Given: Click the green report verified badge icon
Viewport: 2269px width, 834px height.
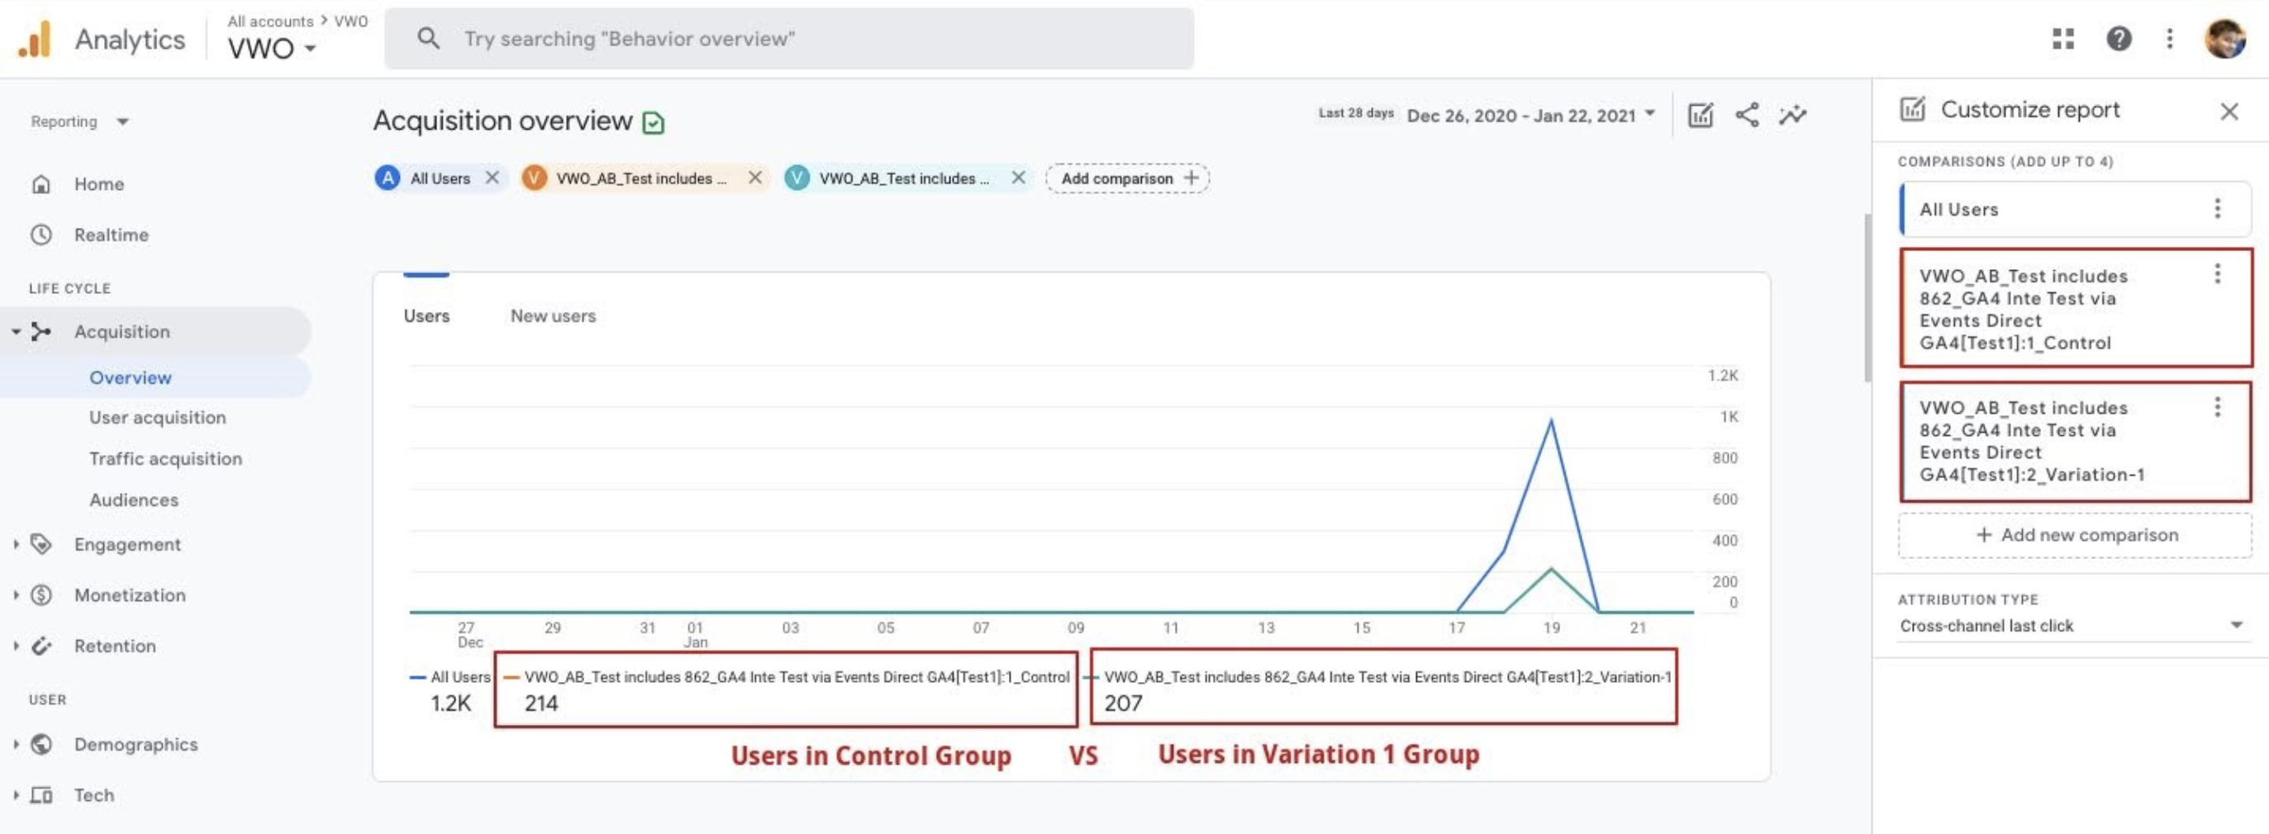Looking at the screenshot, I should point(653,122).
